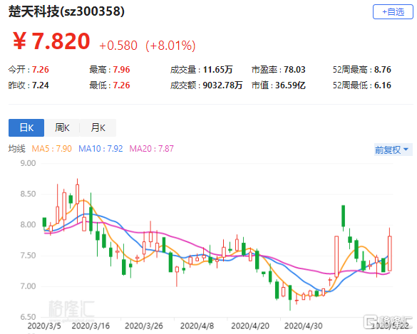The width and height of the screenshot is (417, 334).
Task: Select the 9.00 y-axis label
Action: [28, 163]
